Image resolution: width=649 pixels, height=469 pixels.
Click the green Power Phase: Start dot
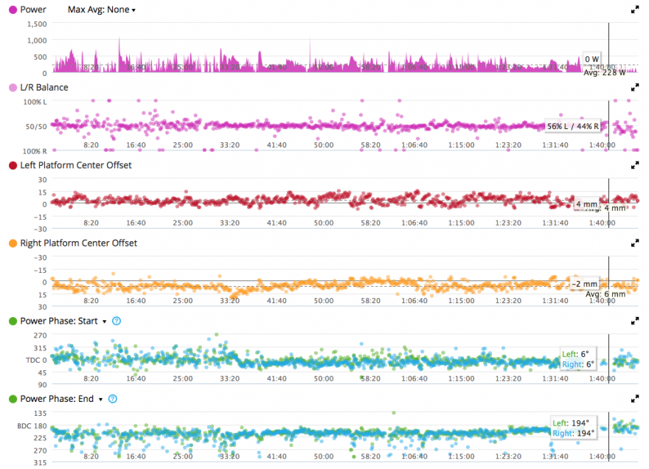point(13,321)
